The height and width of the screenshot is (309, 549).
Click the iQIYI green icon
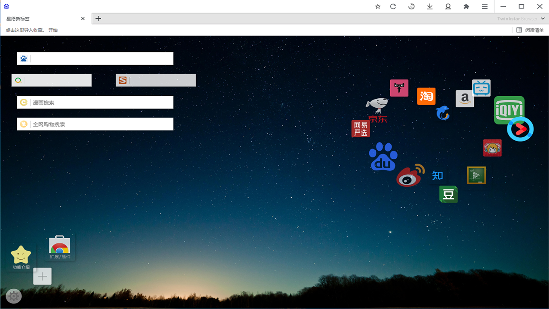tap(509, 109)
